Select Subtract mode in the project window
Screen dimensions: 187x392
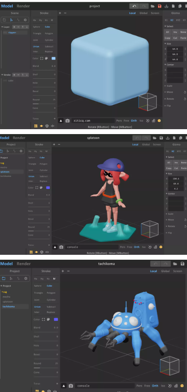tap(49, 46)
